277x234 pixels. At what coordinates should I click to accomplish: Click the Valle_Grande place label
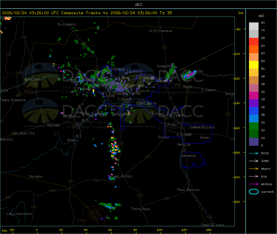click(x=91, y=113)
